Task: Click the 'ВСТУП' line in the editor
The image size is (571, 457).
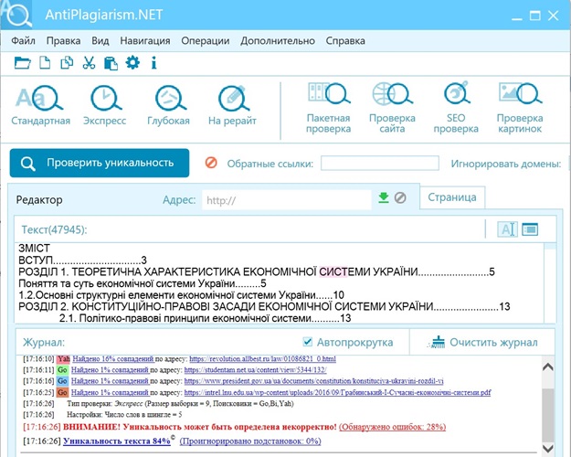Action: (x=82, y=260)
